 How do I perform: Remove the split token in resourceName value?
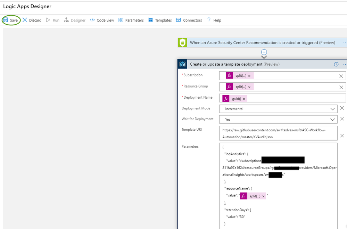coord(263,196)
